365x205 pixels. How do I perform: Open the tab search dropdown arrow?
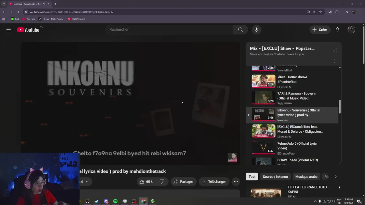coord(4,4)
